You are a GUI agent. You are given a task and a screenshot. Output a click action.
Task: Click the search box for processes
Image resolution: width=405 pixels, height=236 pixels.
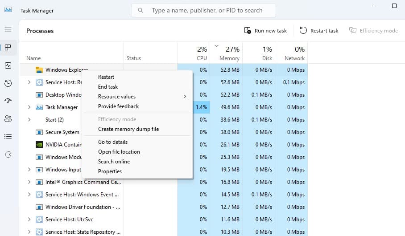tap(207, 10)
